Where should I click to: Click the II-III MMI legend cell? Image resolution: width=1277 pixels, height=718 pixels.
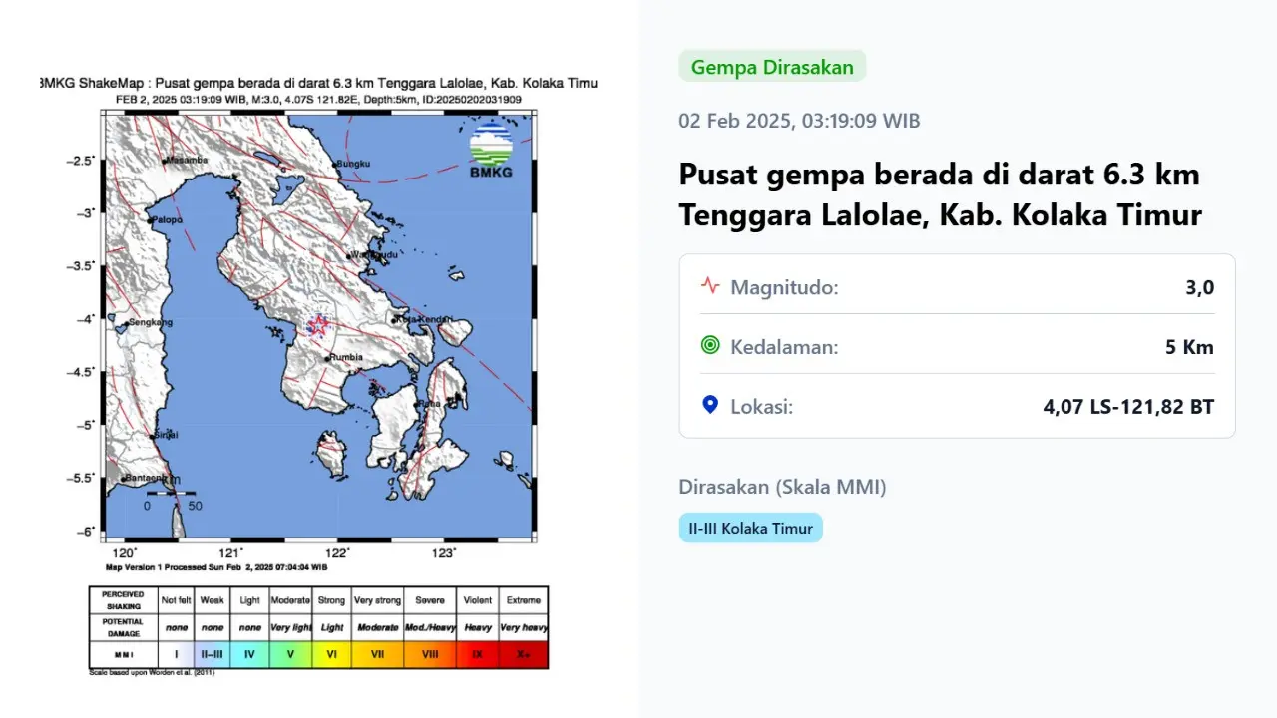coord(212,655)
